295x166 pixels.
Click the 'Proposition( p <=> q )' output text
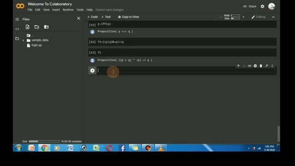(x=115, y=31)
